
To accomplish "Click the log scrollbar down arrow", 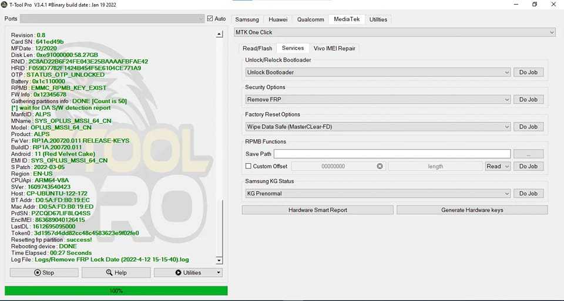I will pyautogui.click(x=219, y=260).
